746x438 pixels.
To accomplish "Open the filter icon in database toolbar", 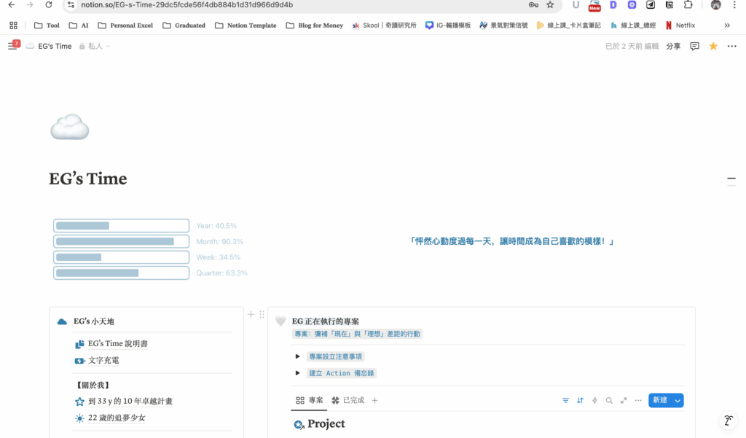I will tap(565, 400).
